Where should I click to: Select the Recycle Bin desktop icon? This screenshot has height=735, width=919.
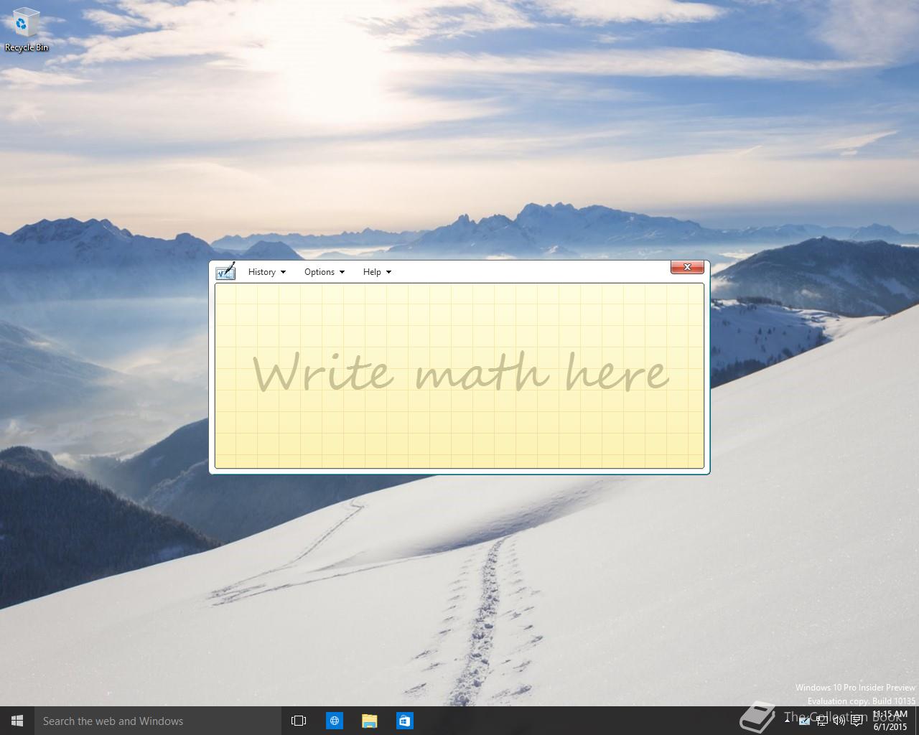click(x=27, y=30)
